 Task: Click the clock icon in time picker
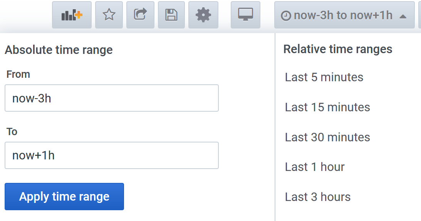click(x=286, y=16)
